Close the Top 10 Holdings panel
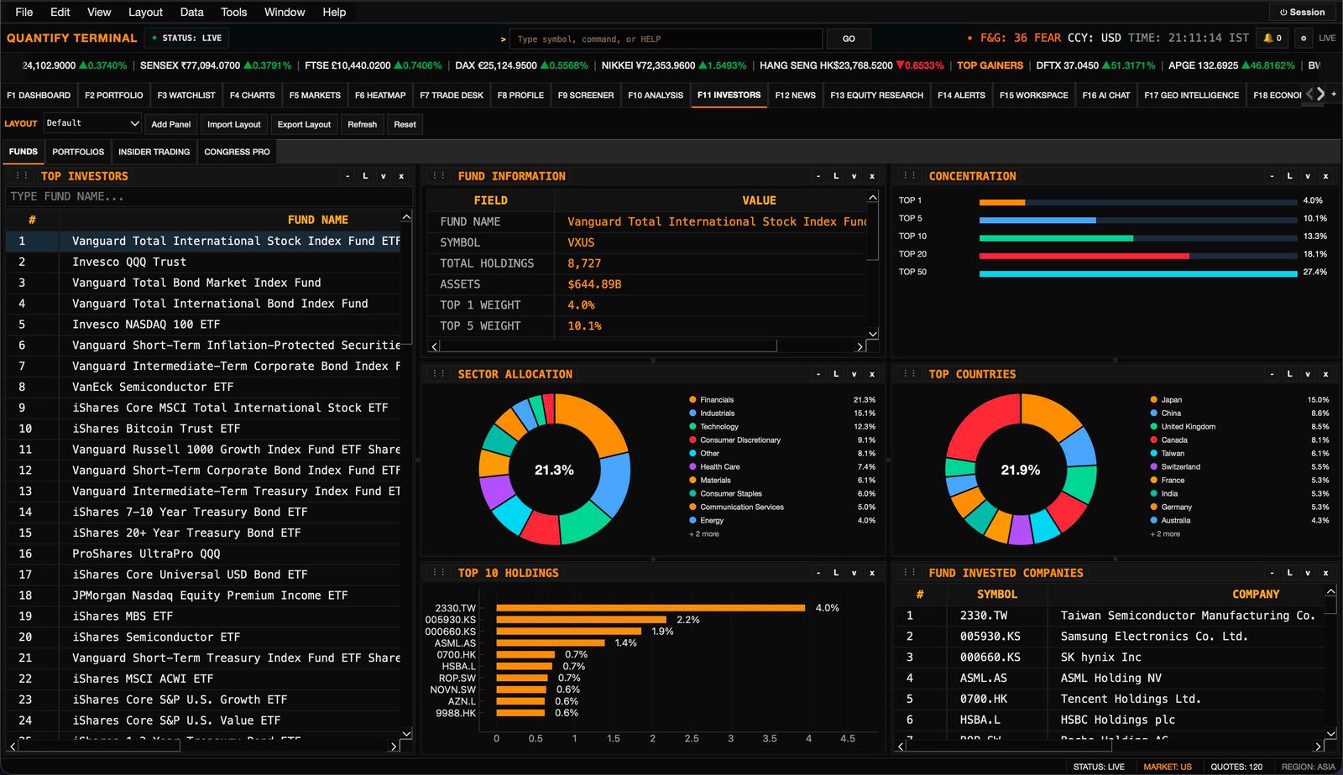Image resolution: width=1343 pixels, height=775 pixels. [x=872, y=573]
